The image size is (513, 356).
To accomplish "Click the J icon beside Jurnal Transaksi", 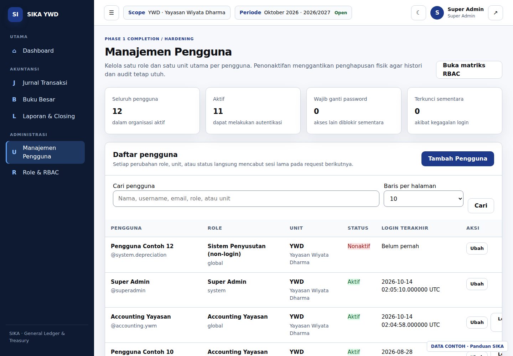I will point(14,83).
